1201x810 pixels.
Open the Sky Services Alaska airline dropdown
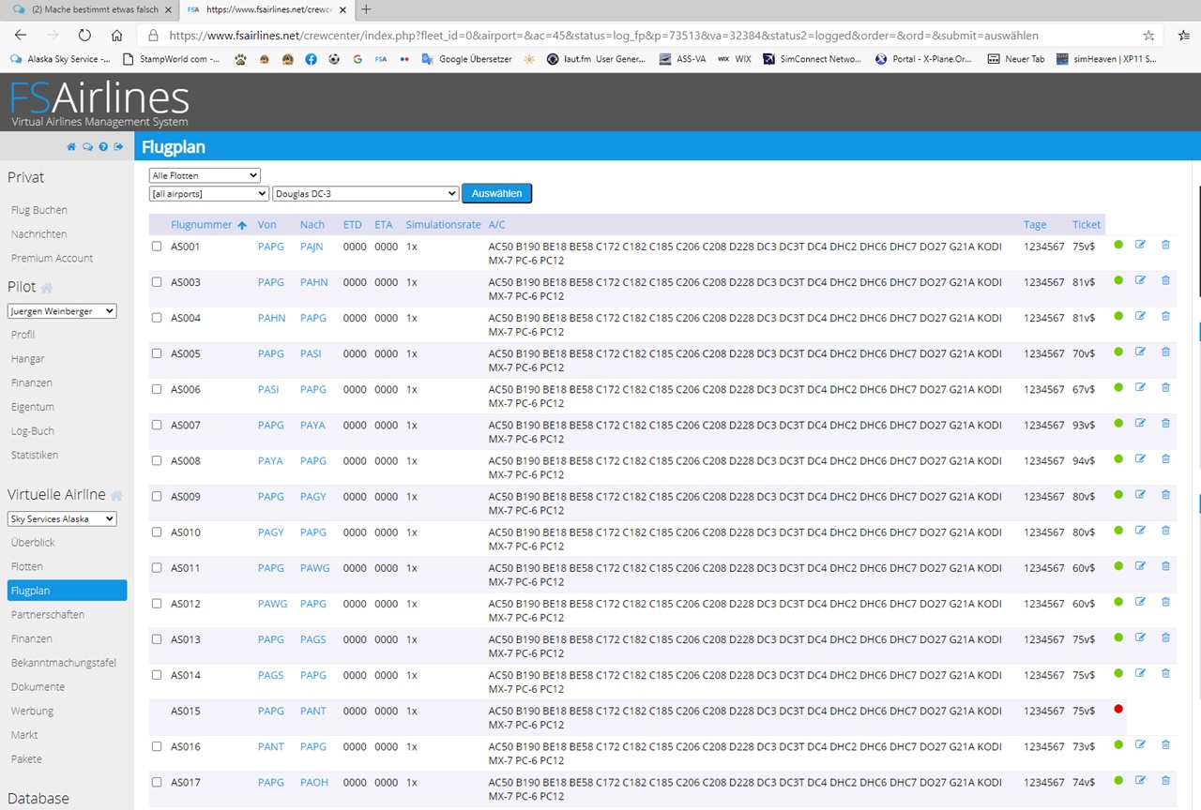pyautogui.click(x=62, y=518)
